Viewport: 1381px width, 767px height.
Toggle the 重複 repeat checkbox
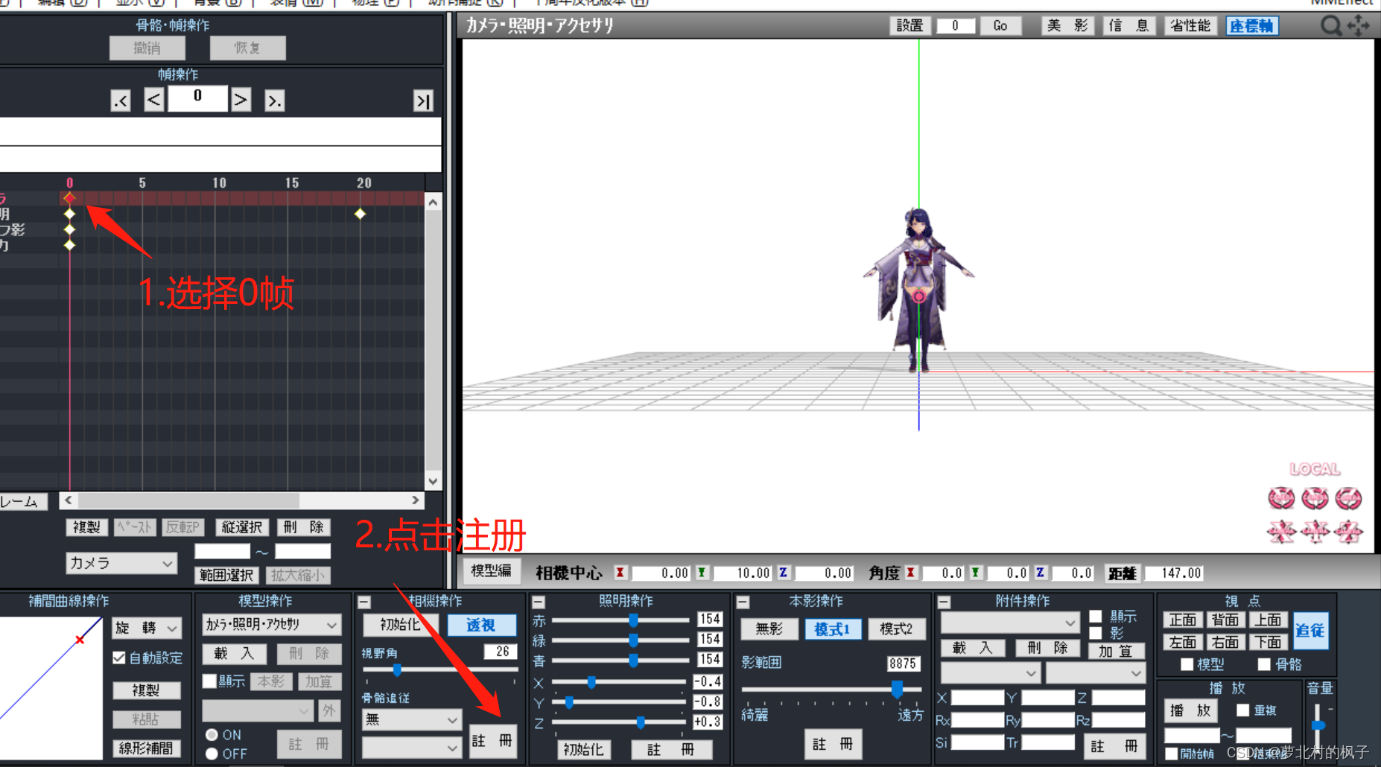tap(1243, 710)
